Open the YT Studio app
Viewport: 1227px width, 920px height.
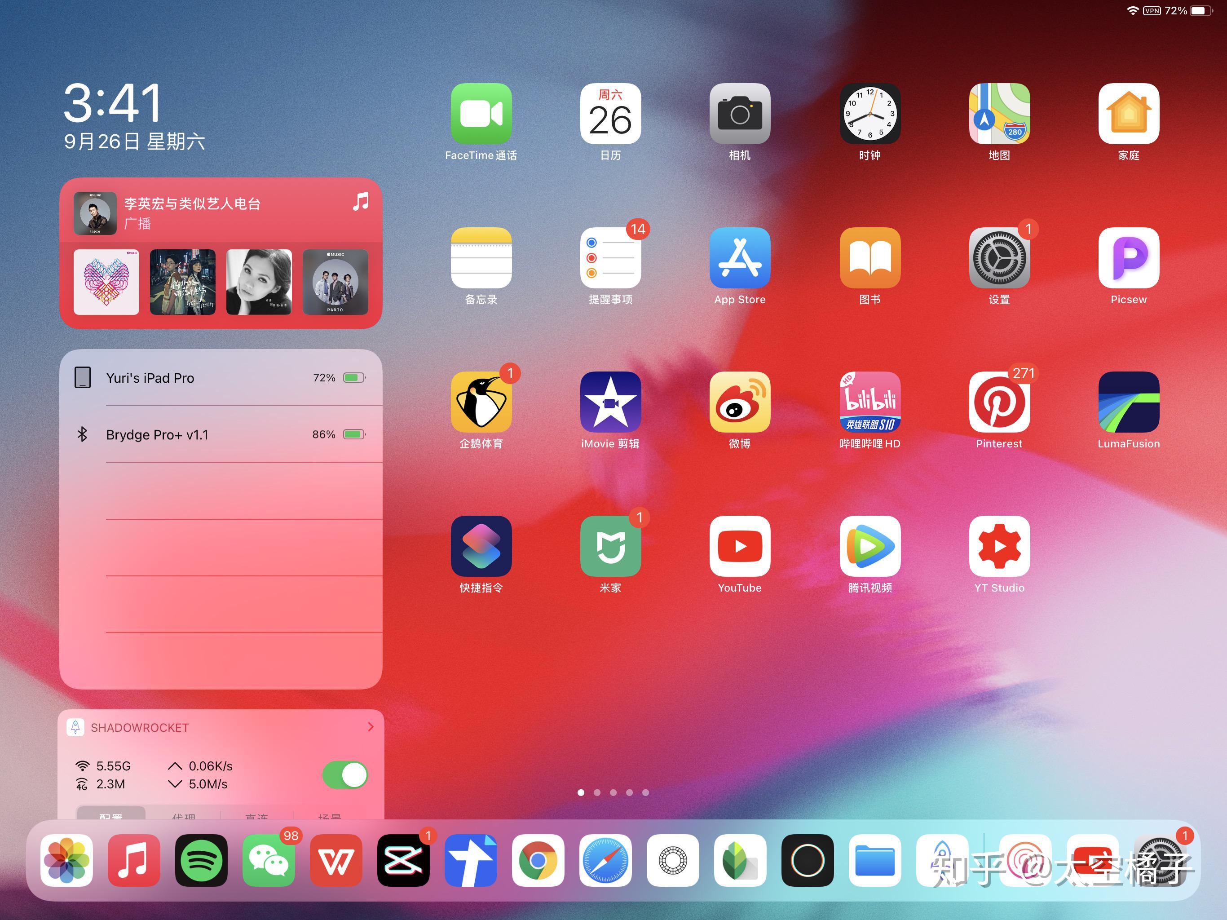pyautogui.click(x=999, y=547)
